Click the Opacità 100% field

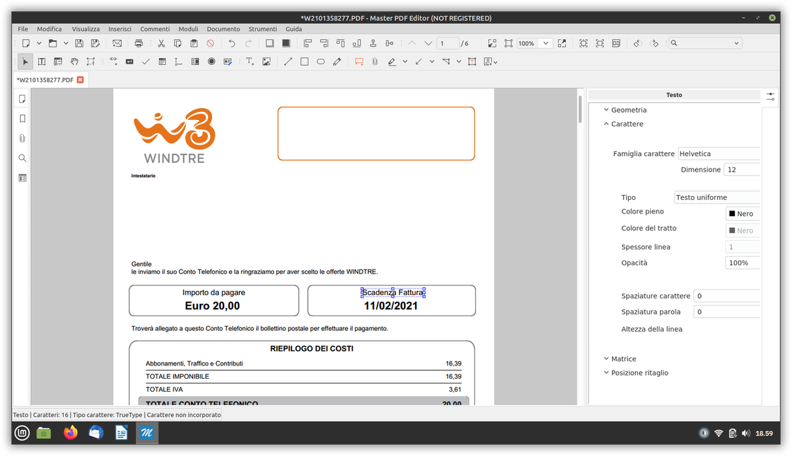point(742,263)
